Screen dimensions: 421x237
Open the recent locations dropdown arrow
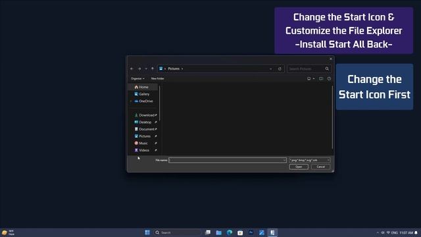tap(146, 68)
